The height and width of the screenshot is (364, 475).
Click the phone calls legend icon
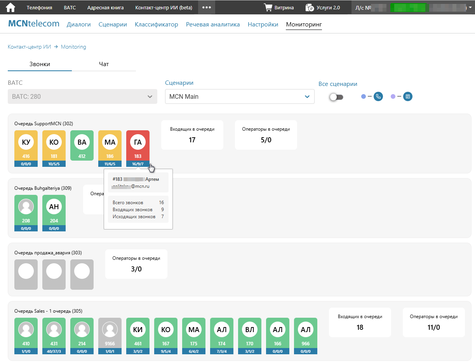tap(378, 96)
